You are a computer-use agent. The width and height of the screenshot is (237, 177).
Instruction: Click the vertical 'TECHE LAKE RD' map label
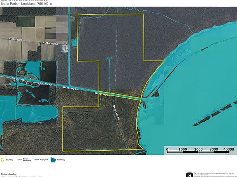point(116,112)
